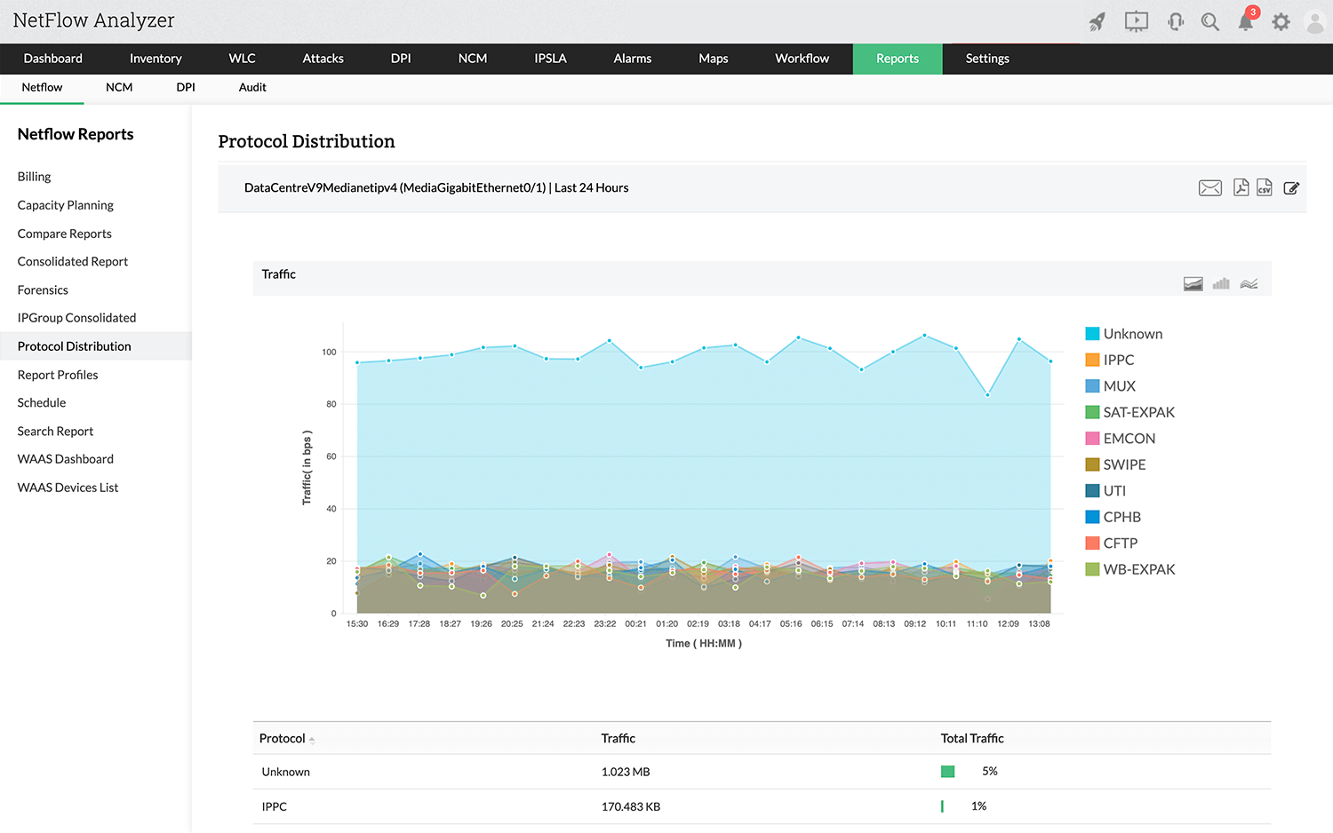1333x833 pixels.
Task: Open the support headset icon
Action: [x=1175, y=22]
